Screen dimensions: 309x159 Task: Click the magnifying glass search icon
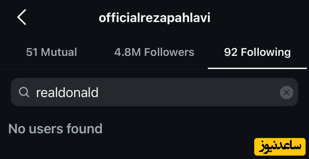pyautogui.click(x=24, y=92)
